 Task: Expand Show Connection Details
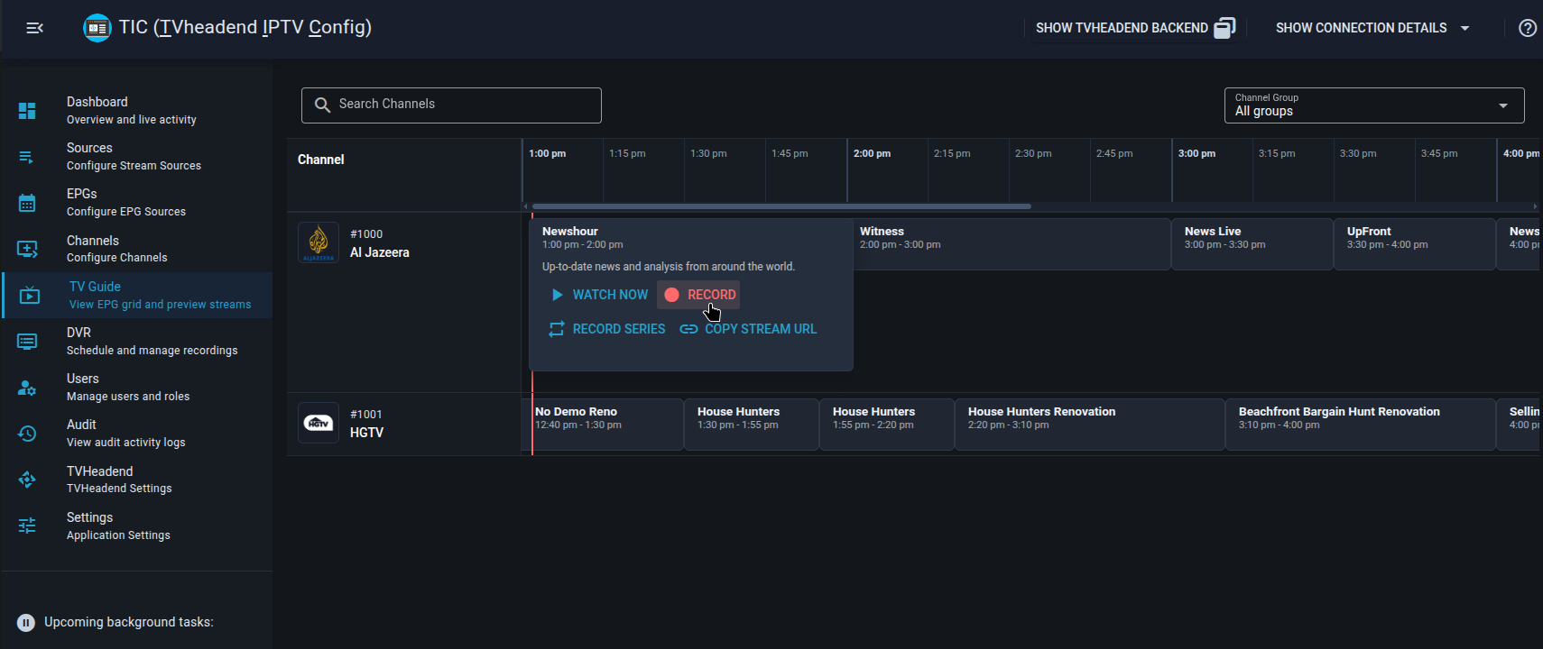coord(1372,28)
